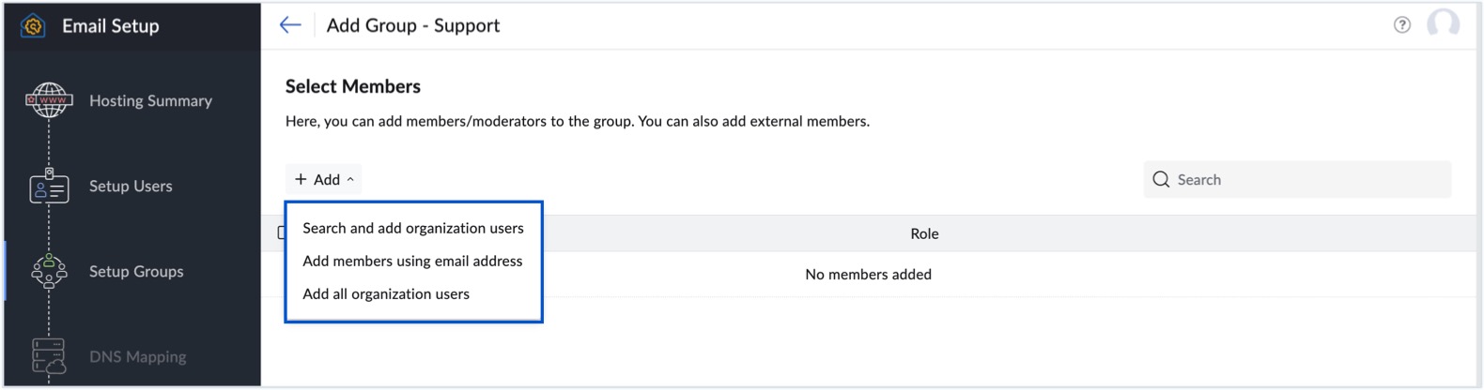Image resolution: width=1484 pixels, height=390 pixels.
Task: Choose Search and add organization users
Action: (x=412, y=228)
